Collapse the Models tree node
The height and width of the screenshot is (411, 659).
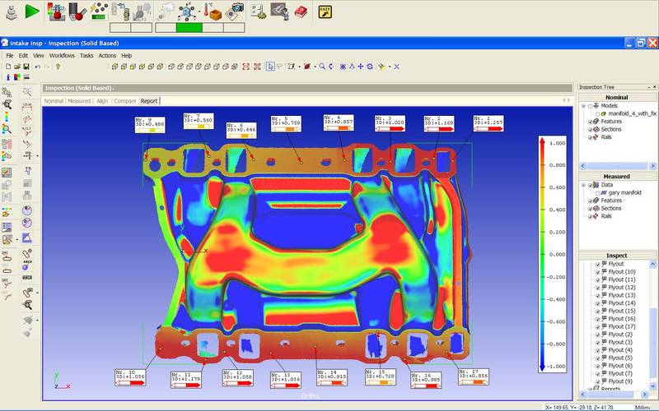[584, 105]
